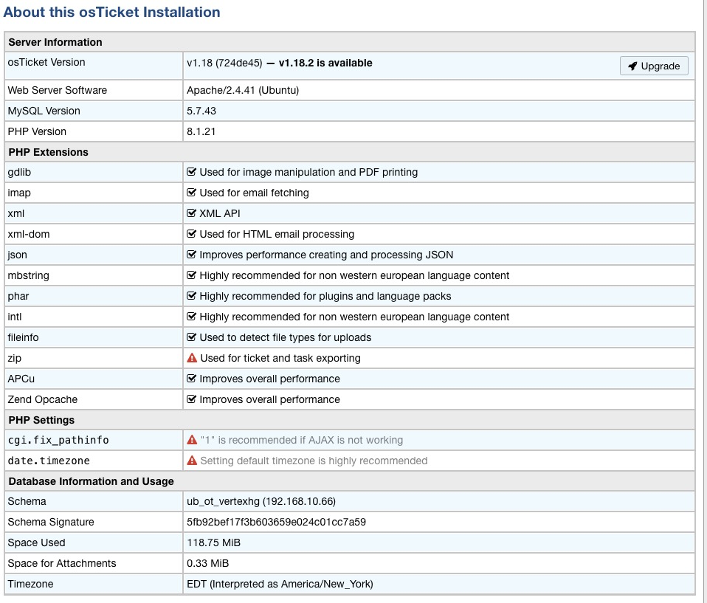The width and height of the screenshot is (707, 603).
Task: Click the 'zip' extension name
Action: (15, 358)
